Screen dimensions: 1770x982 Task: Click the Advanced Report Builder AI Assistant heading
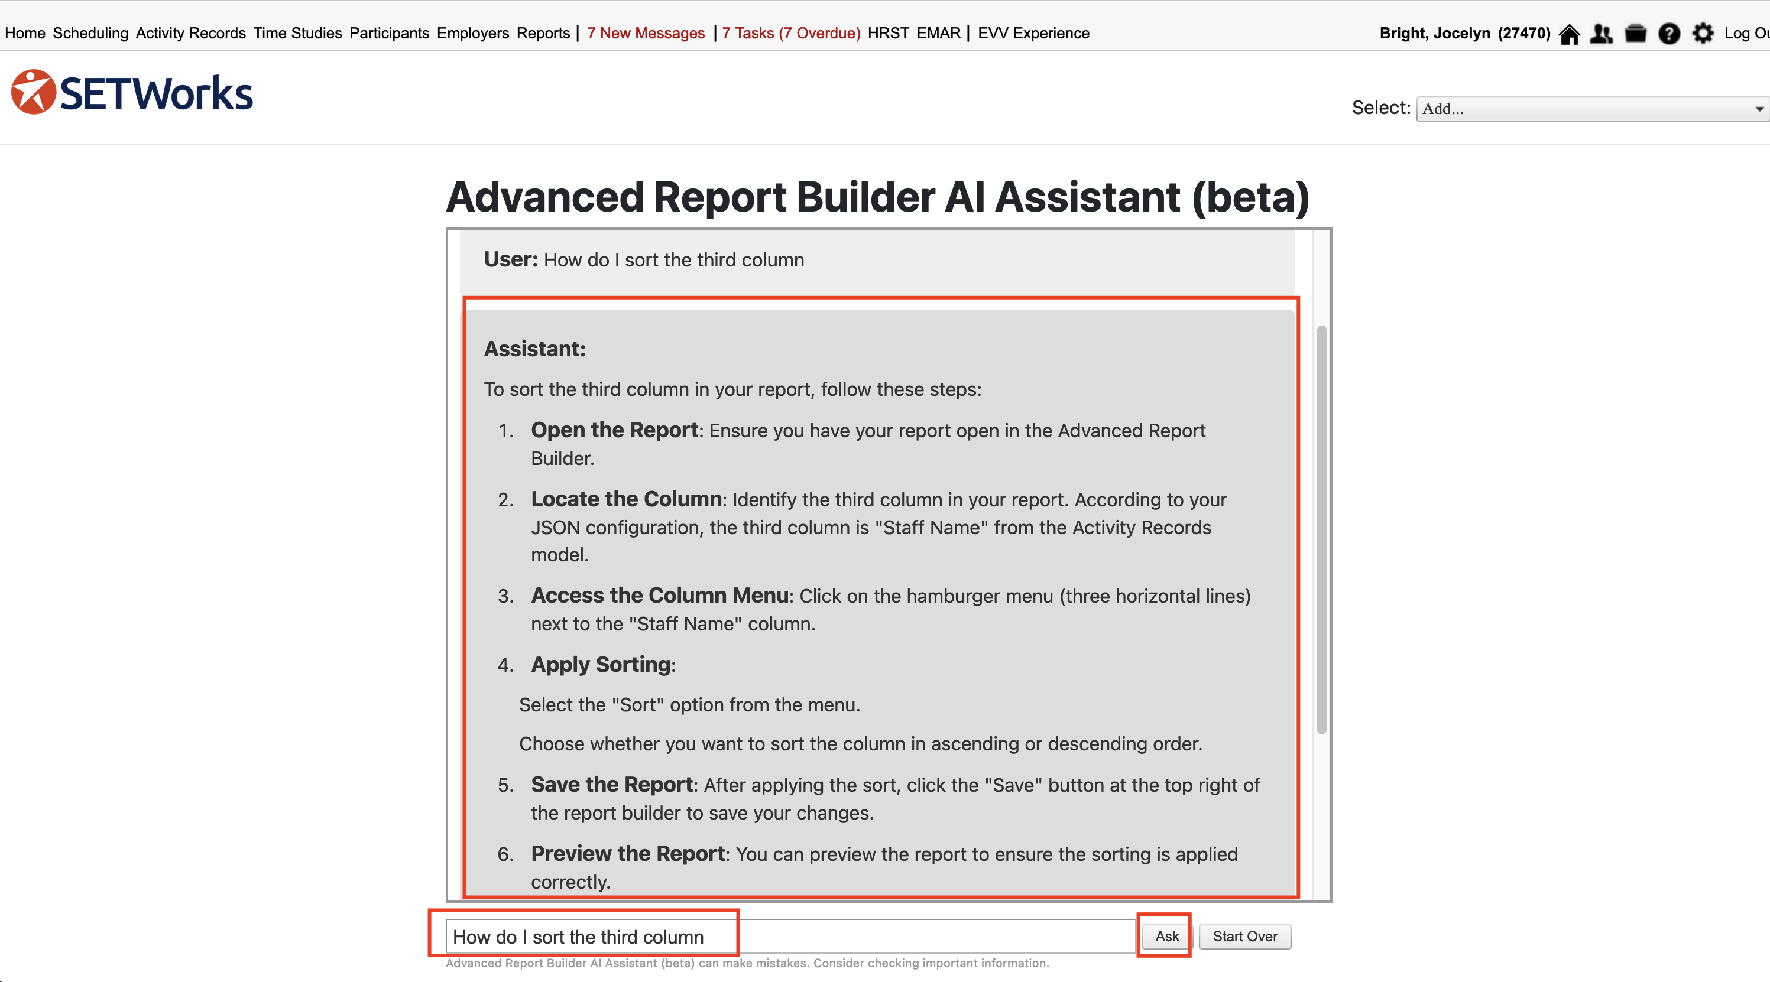[877, 197]
